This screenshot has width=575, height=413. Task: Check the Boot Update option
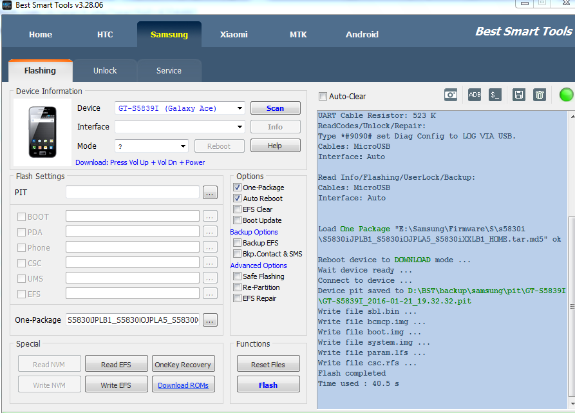point(237,220)
